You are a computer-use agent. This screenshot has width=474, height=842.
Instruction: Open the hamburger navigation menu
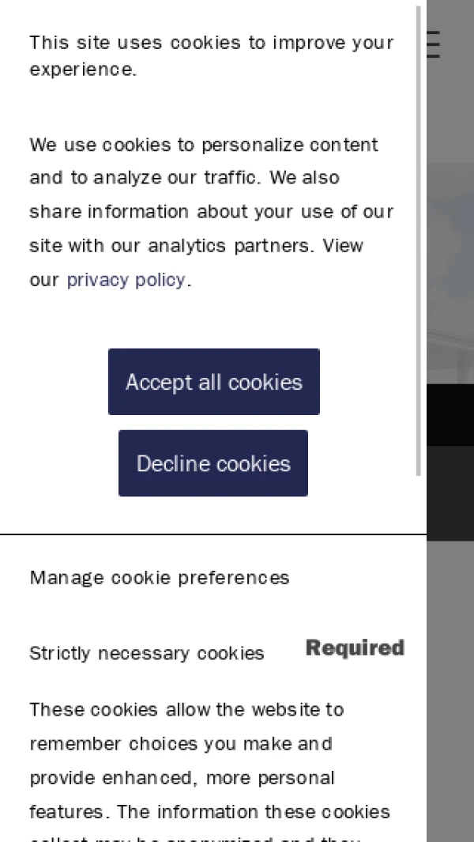pos(433,44)
